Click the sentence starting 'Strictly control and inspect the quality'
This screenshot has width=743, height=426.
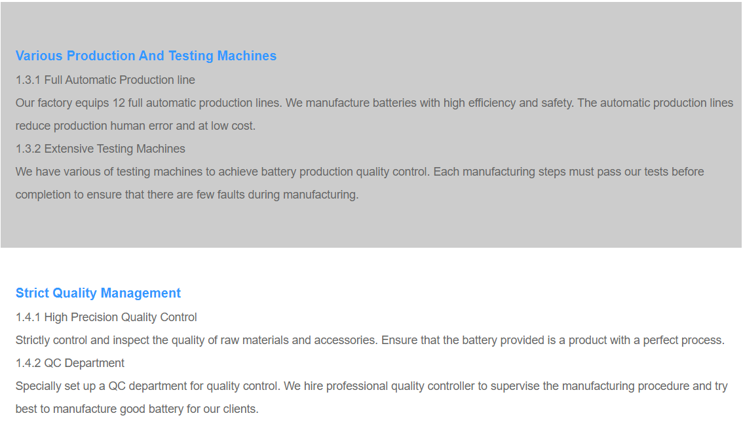(197, 340)
